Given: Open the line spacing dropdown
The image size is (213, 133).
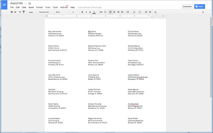Looking at the screenshot, I should 128,12.
